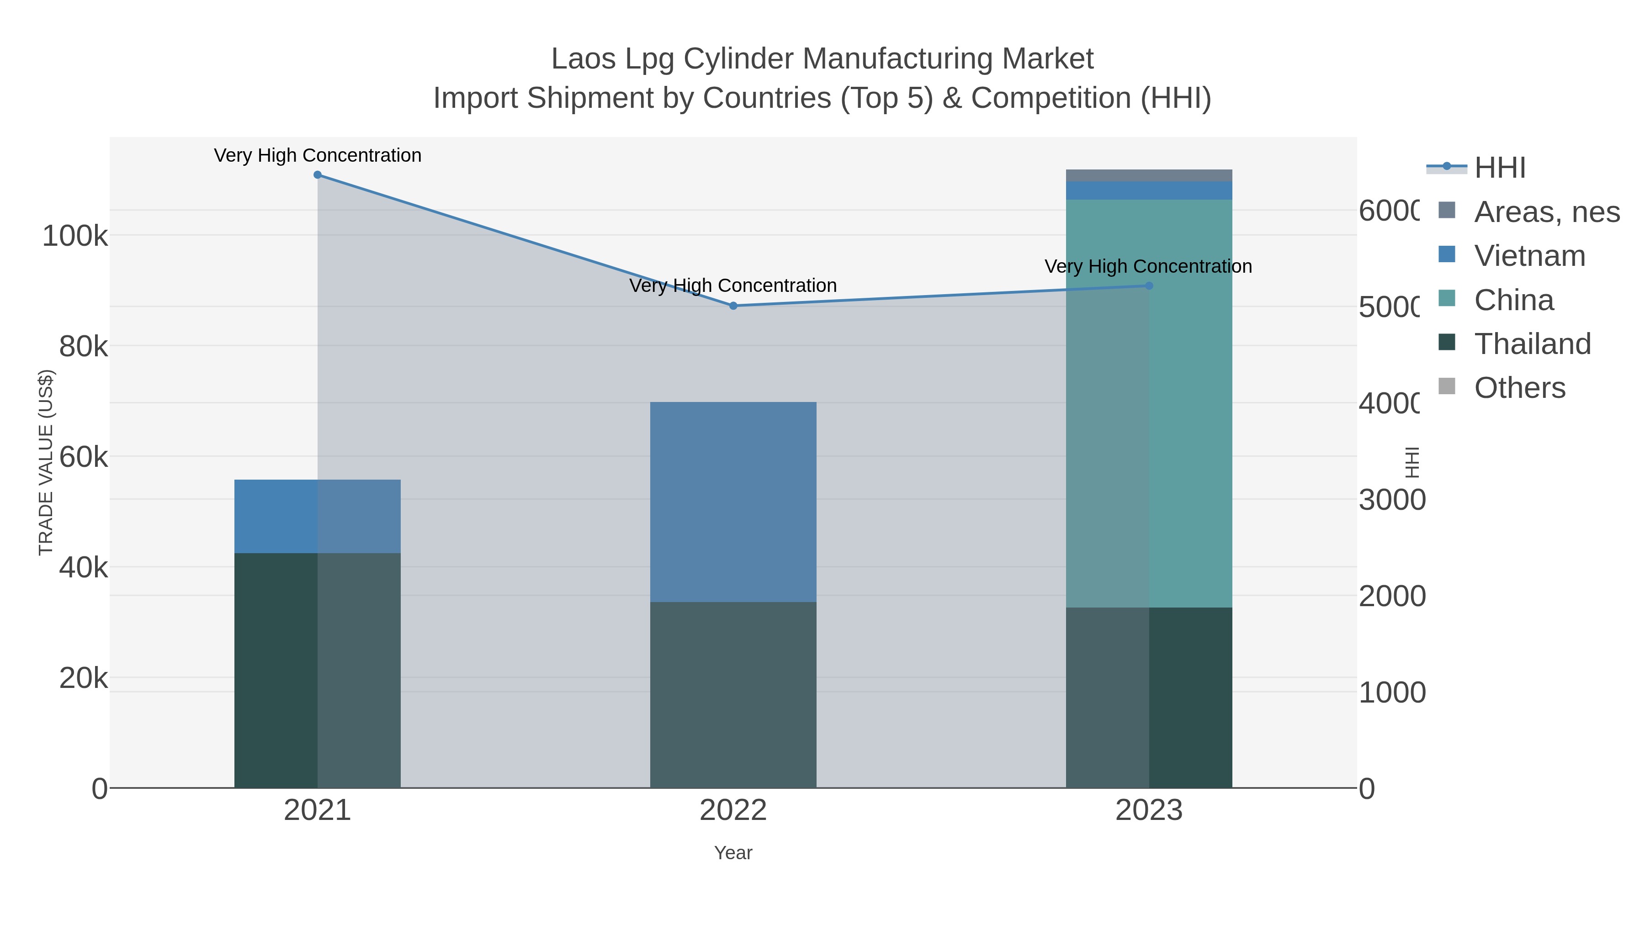This screenshot has width=1645, height=925.
Task: Click the 2000 HHI axis tick
Action: tap(1392, 596)
